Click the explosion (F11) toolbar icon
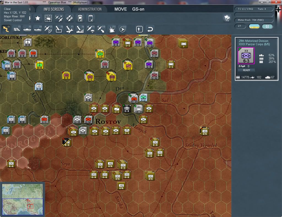The width and height of the screenshot is (282, 217). (112, 29)
